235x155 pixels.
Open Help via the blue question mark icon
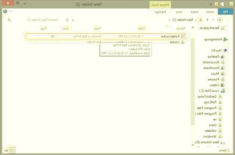point(5,11)
